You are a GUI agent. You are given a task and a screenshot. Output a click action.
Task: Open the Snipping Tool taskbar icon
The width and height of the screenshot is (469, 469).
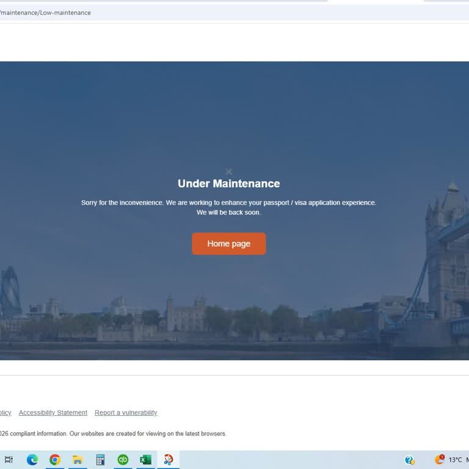tap(169, 459)
